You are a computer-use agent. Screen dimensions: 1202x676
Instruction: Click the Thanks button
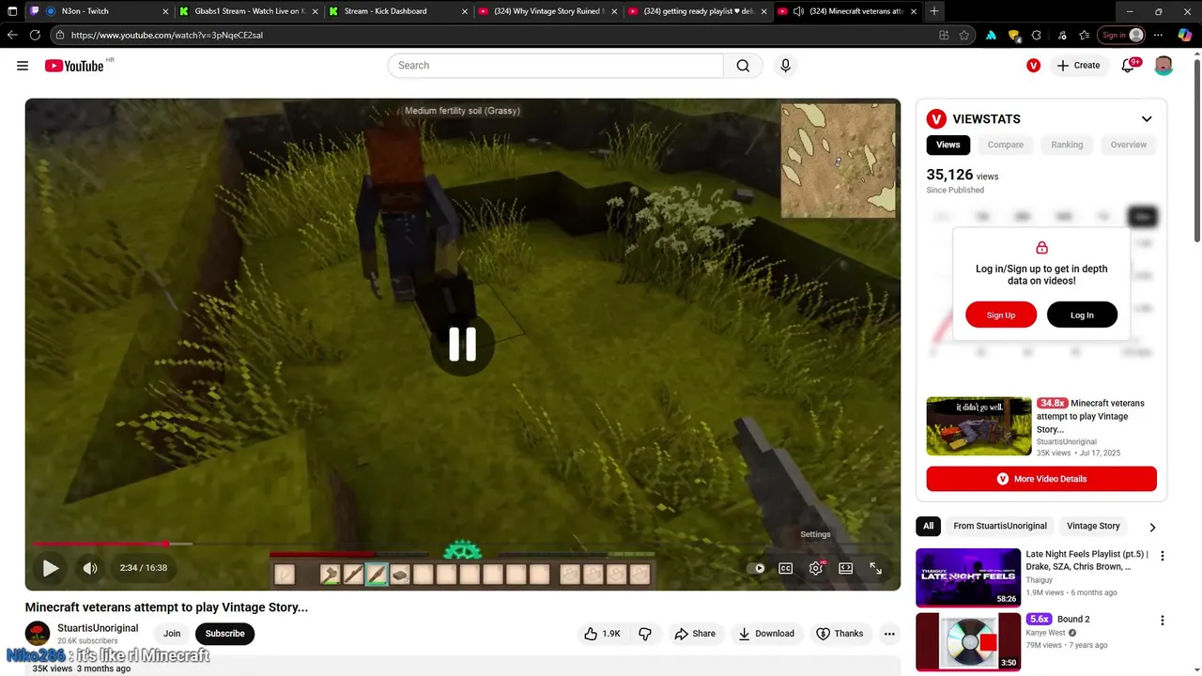click(840, 634)
